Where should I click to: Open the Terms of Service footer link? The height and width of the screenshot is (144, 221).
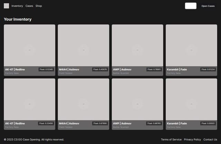point(171,140)
